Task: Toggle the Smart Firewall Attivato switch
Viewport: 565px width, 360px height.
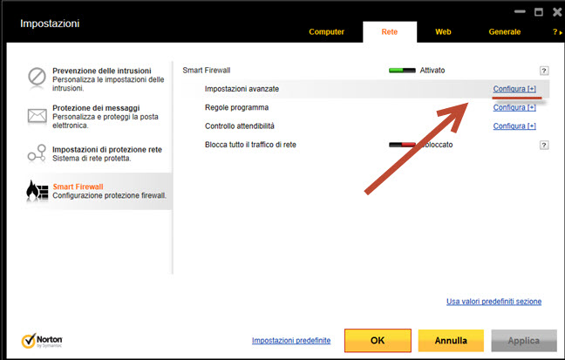Action: (402, 71)
